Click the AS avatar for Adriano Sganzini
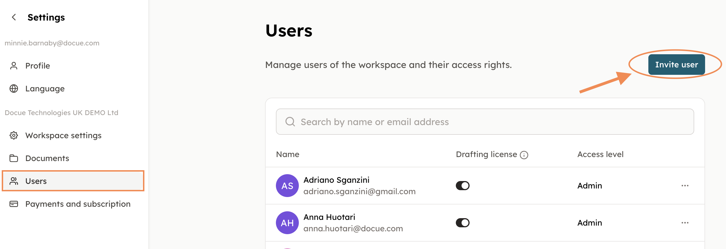Viewport: 726px width, 249px height. [287, 186]
